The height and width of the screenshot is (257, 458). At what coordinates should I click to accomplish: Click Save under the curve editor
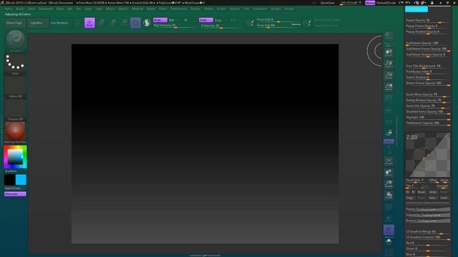pyautogui.click(x=432, y=198)
